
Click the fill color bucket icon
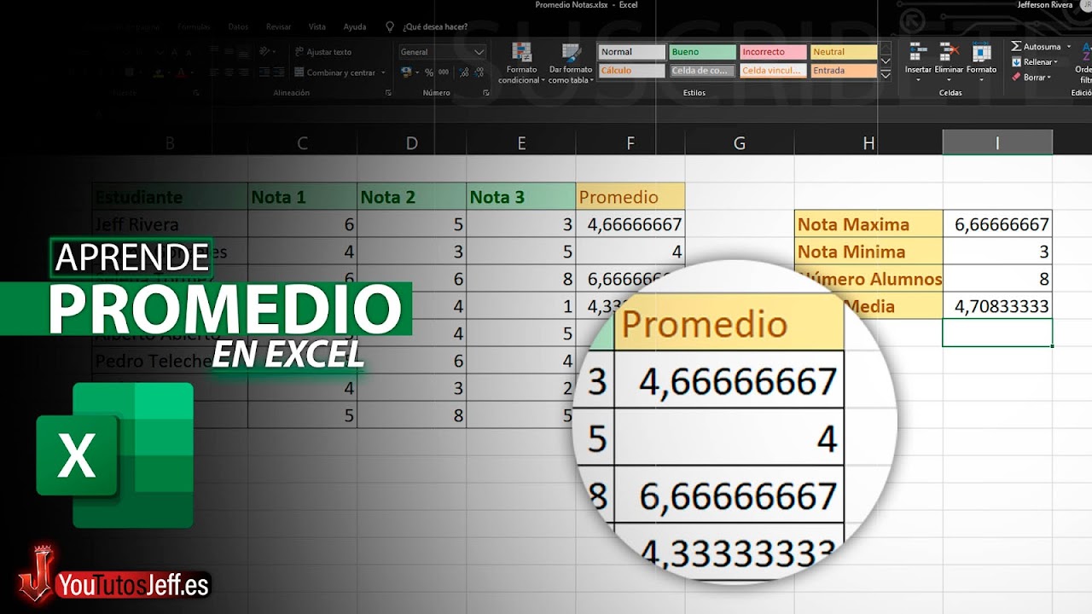159,72
